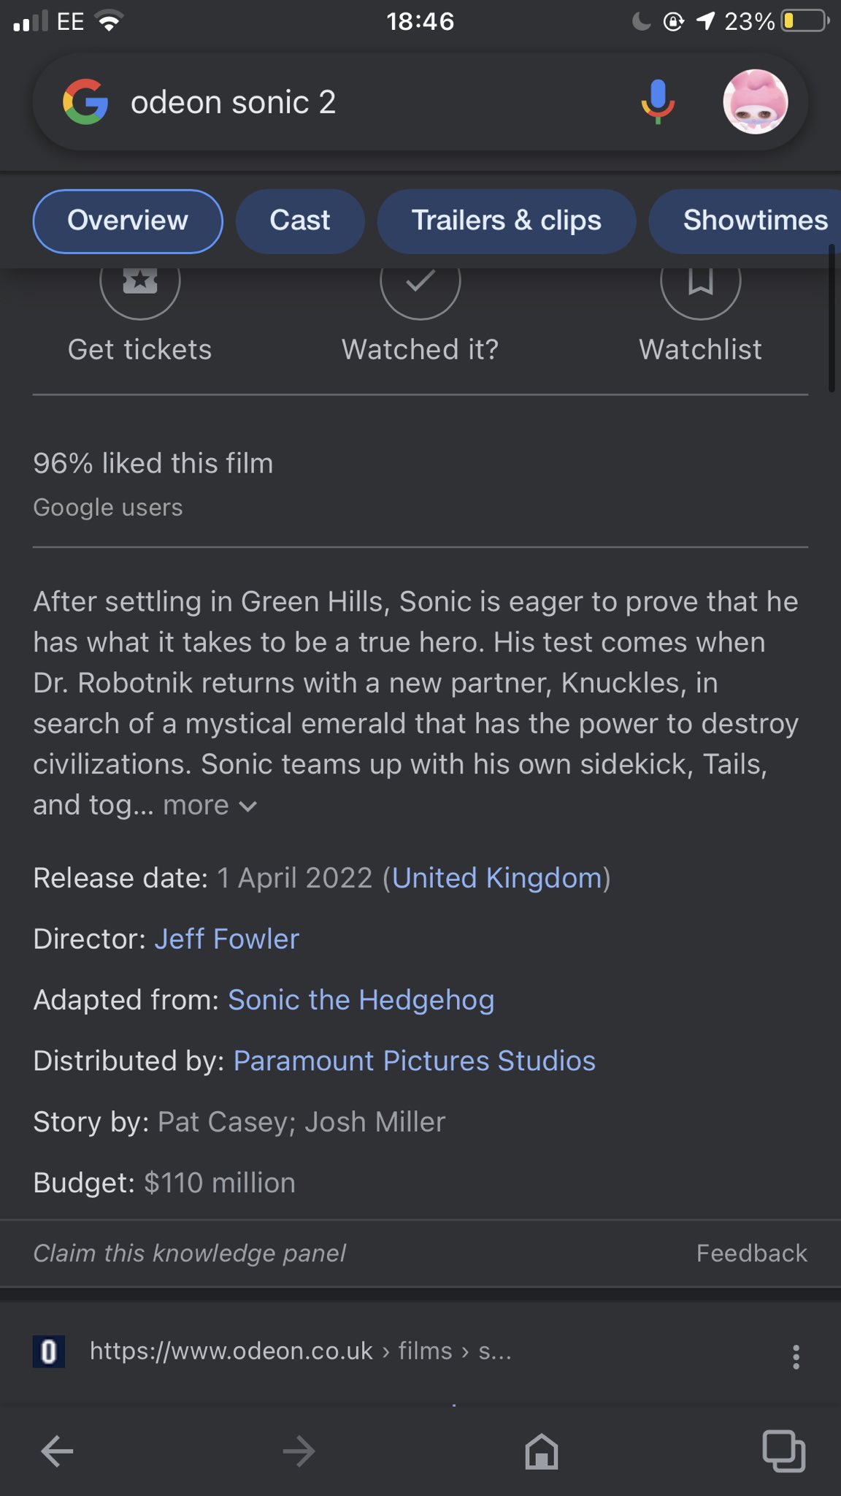Open the account profile avatar
841x1496 pixels.
[x=755, y=102]
